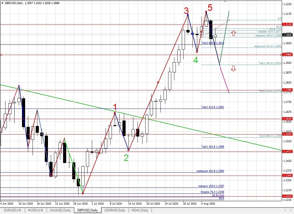Click the 'корекция 161.8 1.3002' label
This screenshot has width=294, height=214.
tap(268, 46)
